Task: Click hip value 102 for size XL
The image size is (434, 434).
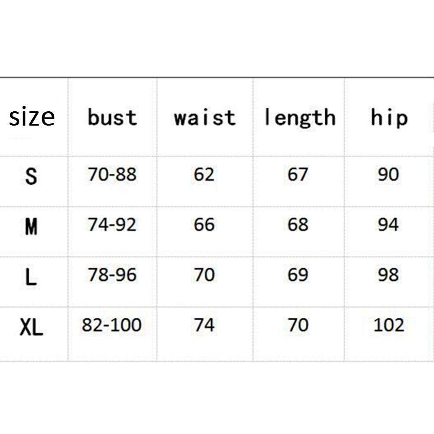Action: click(x=389, y=325)
